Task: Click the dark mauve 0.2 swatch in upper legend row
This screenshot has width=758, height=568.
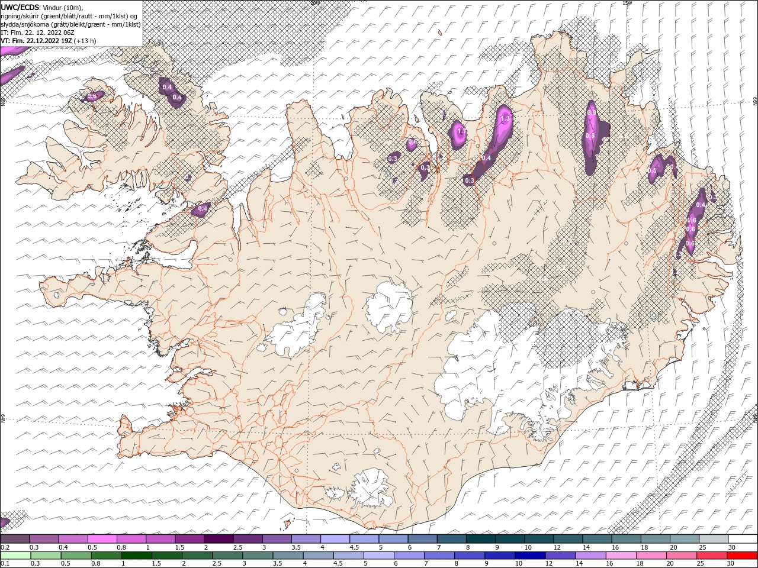Action: pos(15,539)
